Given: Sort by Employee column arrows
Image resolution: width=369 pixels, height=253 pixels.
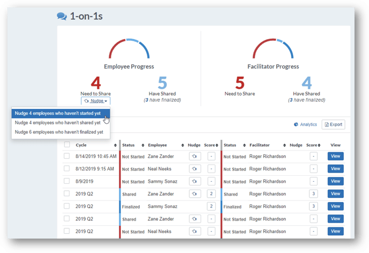Looking at the screenshot, I should click(183, 145).
